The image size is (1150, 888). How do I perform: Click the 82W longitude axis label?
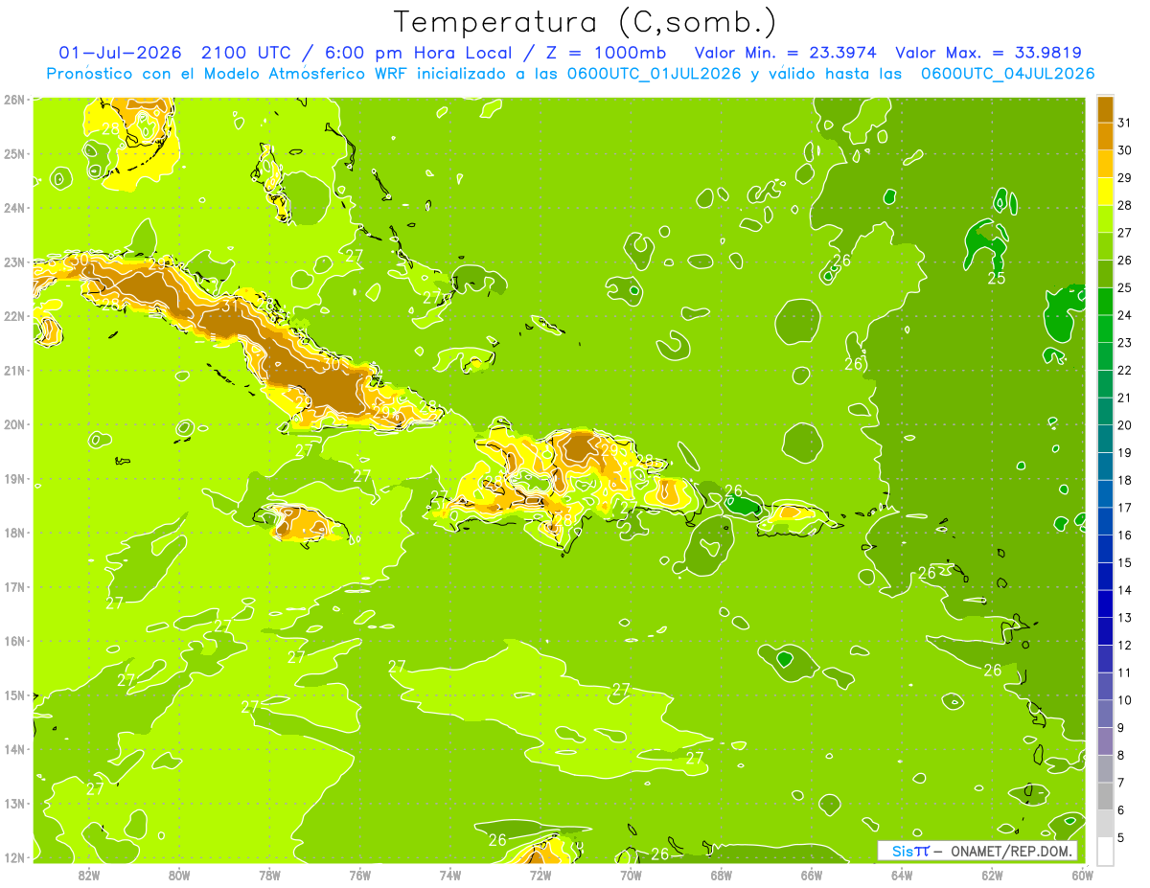coord(88,875)
